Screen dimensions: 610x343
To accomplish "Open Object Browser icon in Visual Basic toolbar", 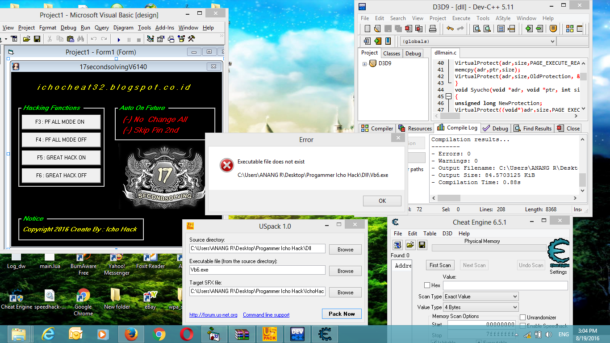I will pos(181,39).
